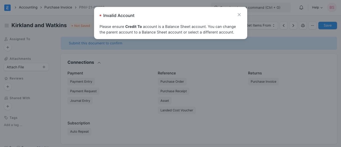Collapse the Connections section
The image size is (341, 147).
coord(99,62)
